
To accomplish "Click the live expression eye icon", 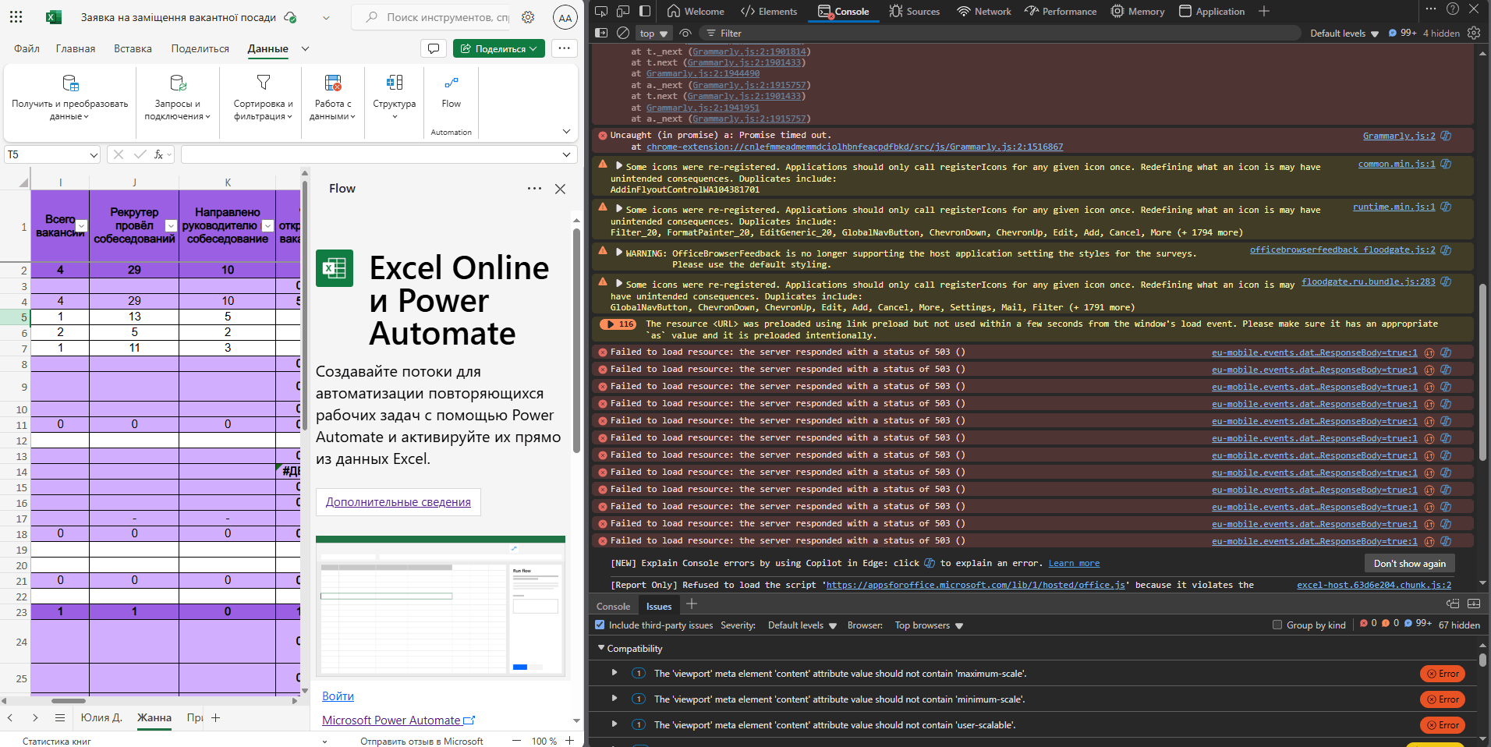I will [685, 33].
